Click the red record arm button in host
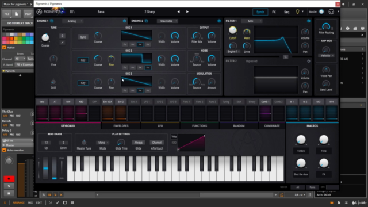This screenshot has height=207, width=368. pos(9,179)
